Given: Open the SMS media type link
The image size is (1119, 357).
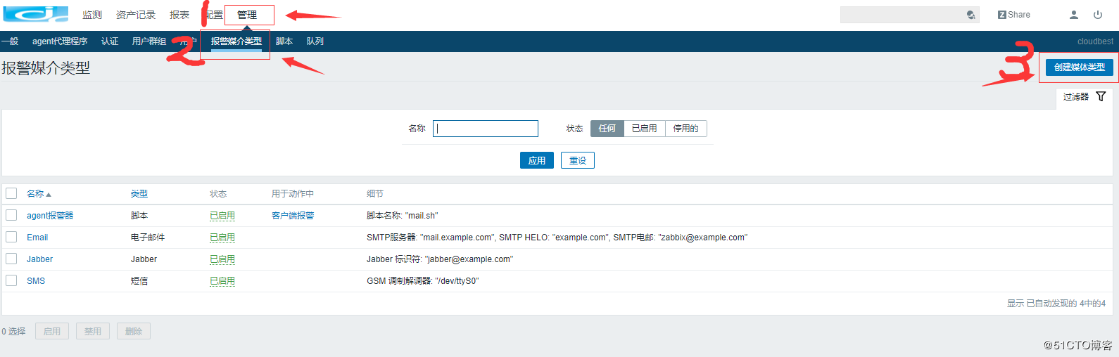Looking at the screenshot, I should click(36, 281).
